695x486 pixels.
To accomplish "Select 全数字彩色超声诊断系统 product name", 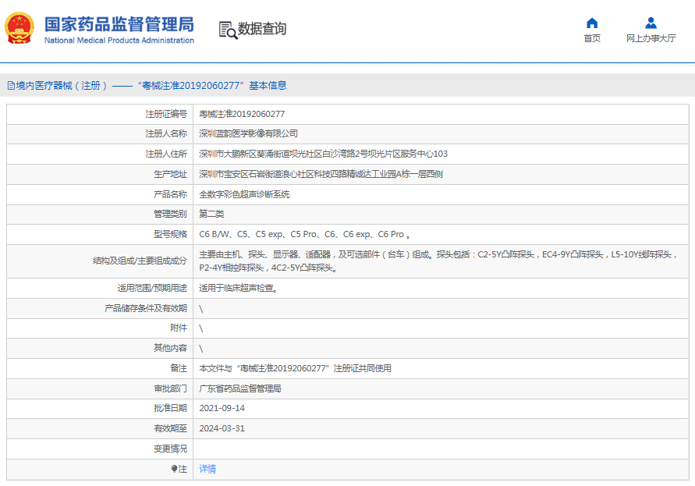I will pos(244,194).
